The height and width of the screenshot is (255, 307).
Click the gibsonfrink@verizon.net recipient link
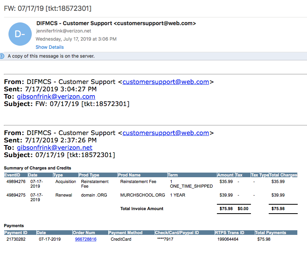click(x=55, y=148)
